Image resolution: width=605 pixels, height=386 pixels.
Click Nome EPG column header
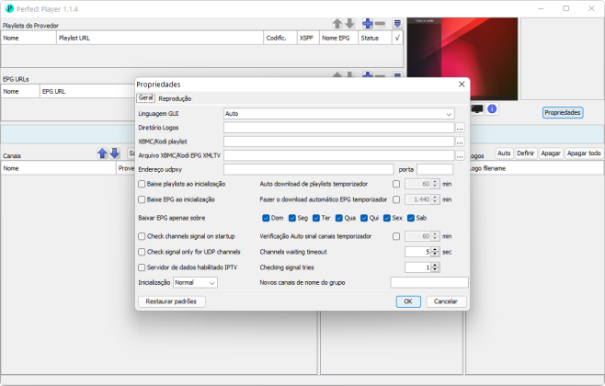click(338, 38)
